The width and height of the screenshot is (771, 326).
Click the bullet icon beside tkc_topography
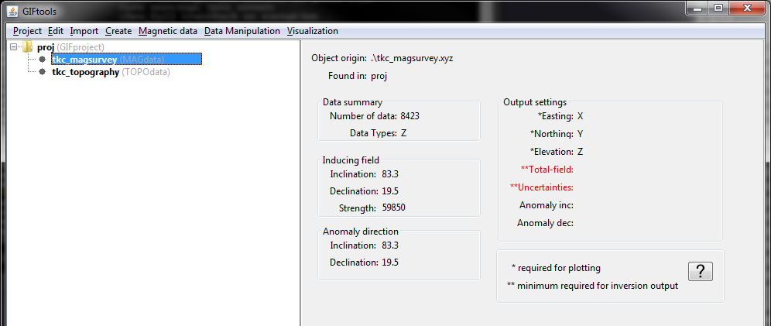(43, 72)
